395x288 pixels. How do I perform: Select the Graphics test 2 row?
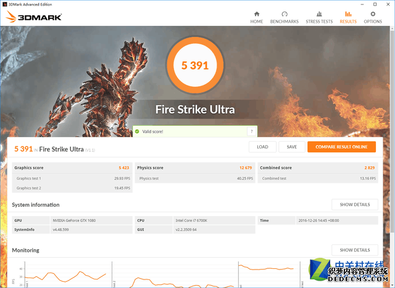(x=72, y=188)
